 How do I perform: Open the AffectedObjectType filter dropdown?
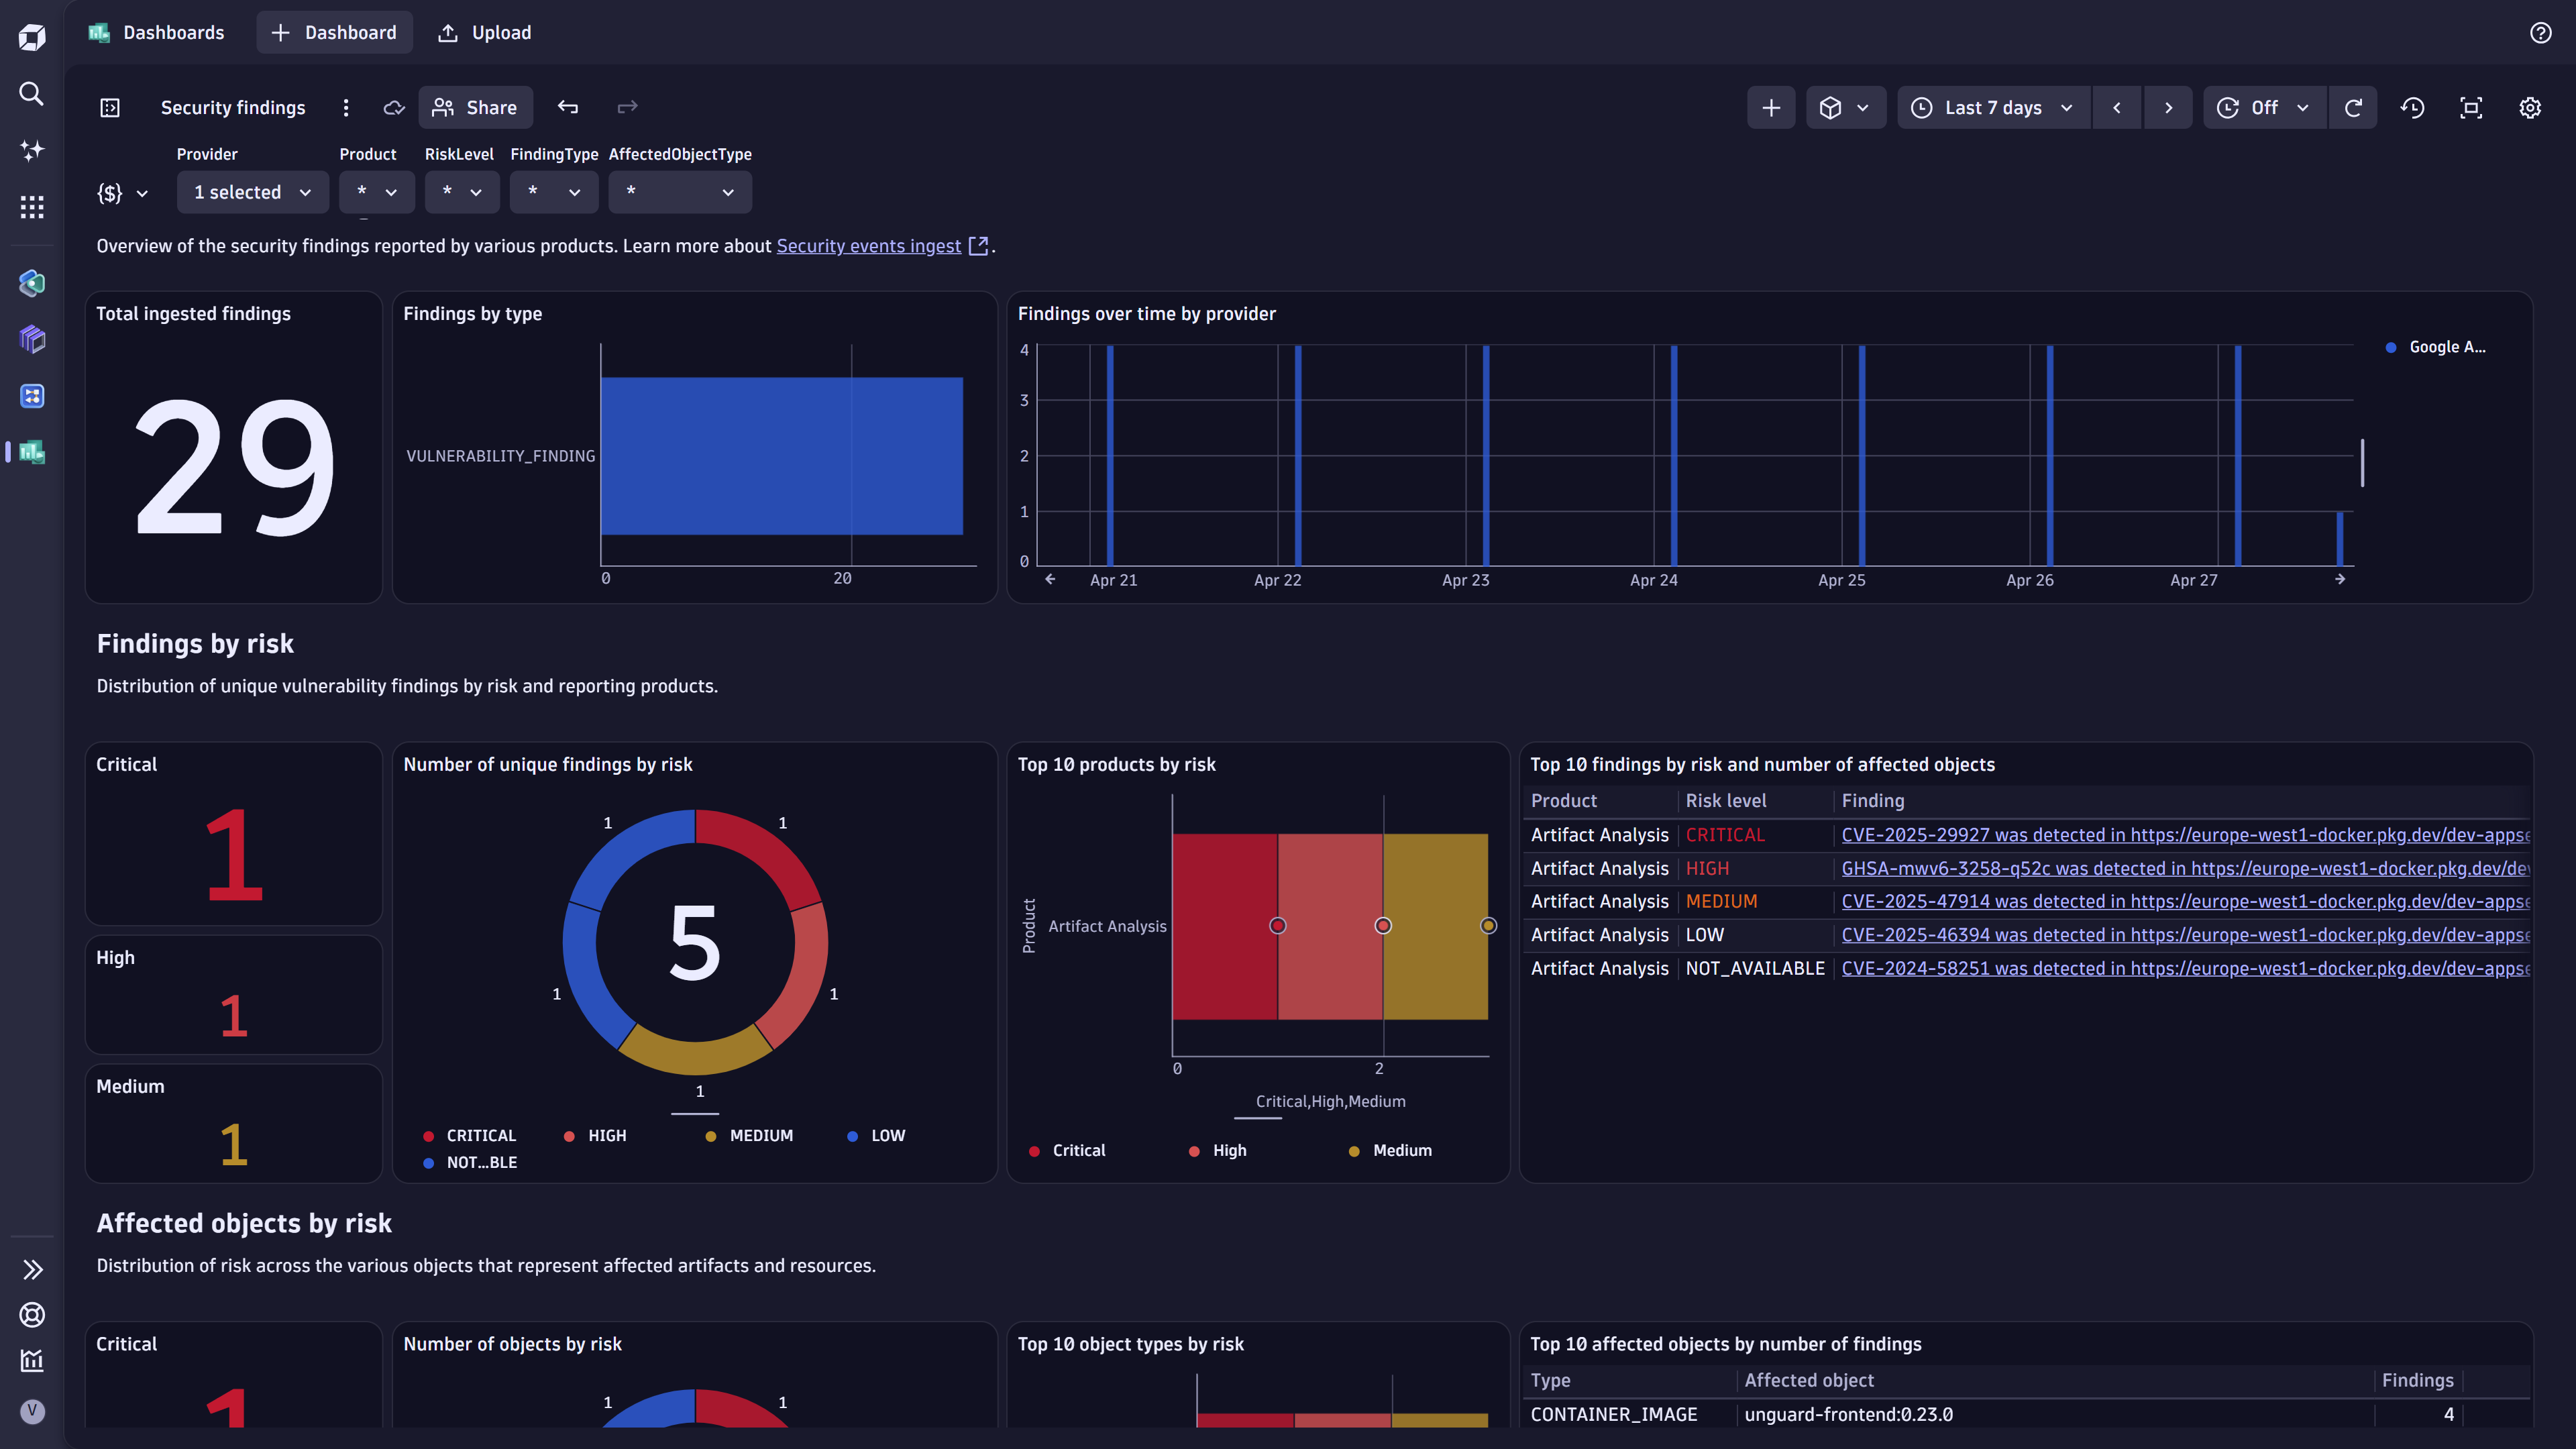point(680,192)
